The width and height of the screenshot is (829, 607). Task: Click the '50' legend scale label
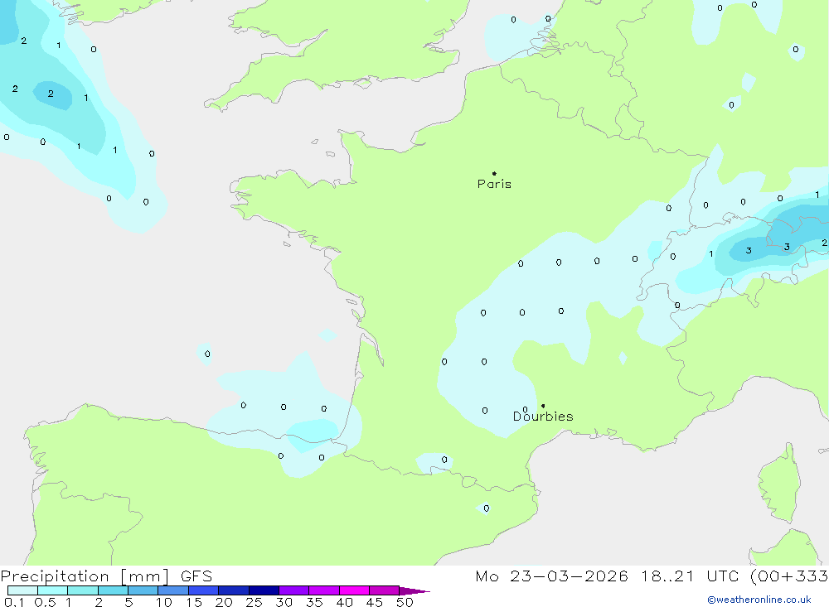405,602
